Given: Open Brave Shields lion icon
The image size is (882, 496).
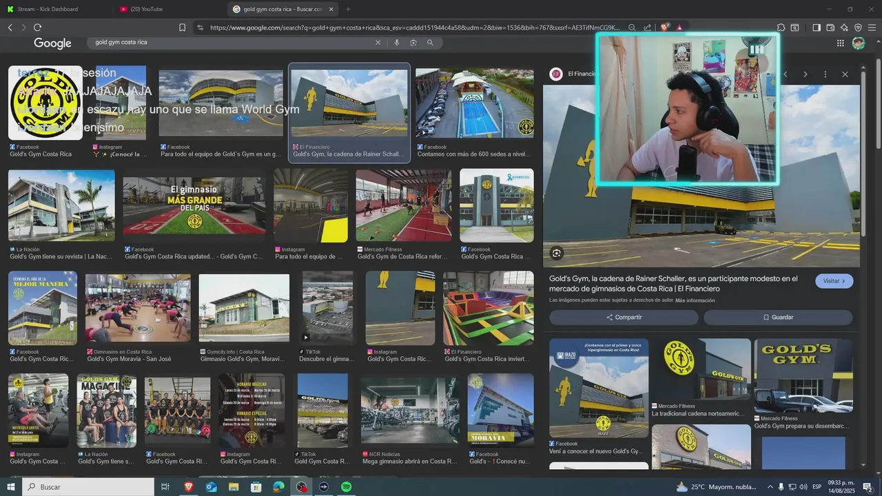Looking at the screenshot, I should [664, 28].
